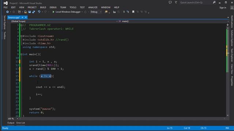The image size is (234, 131).
Task: Open the HELP menu
Action: click(x=117, y=7)
